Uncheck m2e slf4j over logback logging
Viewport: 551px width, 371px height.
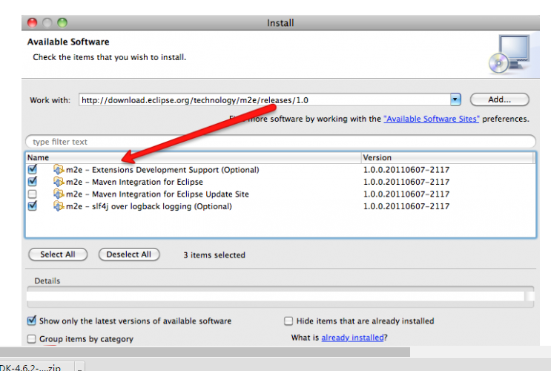33,206
